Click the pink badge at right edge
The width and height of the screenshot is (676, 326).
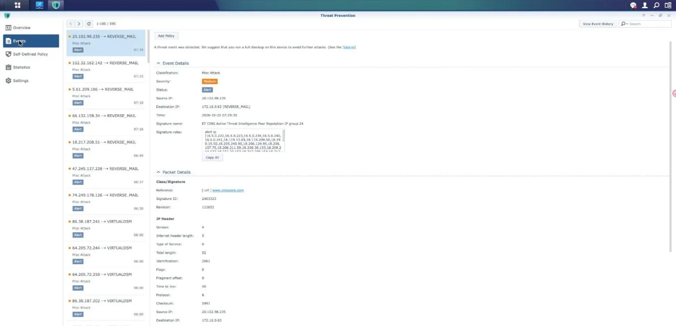tap(674, 93)
